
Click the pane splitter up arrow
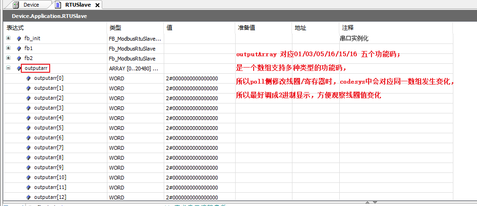click(368, 202)
